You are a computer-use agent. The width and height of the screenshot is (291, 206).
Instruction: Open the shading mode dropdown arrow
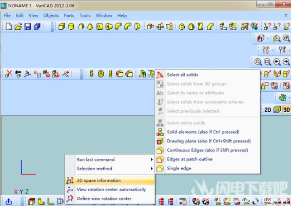268,38
